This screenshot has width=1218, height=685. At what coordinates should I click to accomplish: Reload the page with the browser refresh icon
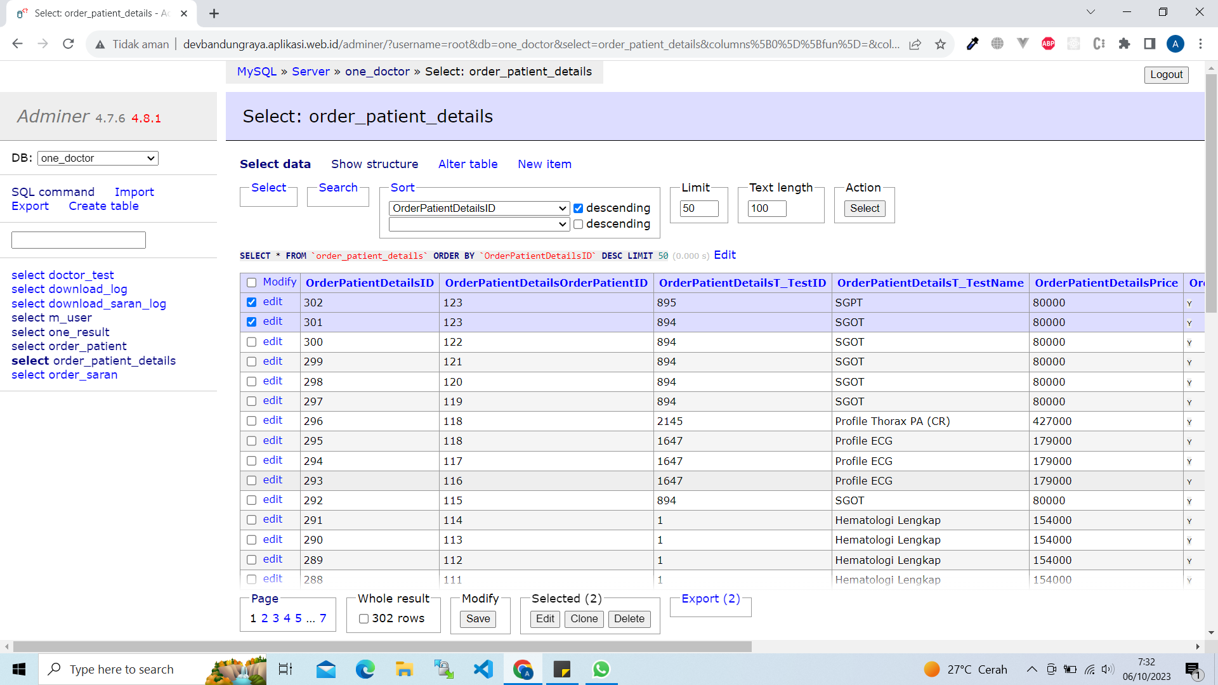point(69,44)
